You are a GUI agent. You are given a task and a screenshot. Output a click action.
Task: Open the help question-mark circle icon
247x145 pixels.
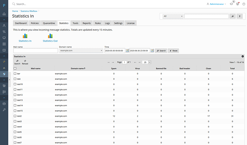[244, 4]
